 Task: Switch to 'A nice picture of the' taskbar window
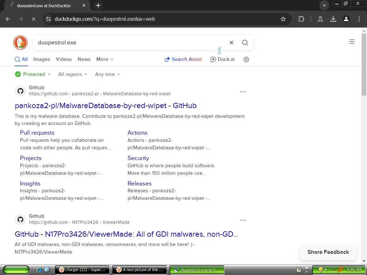(x=140, y=270)
